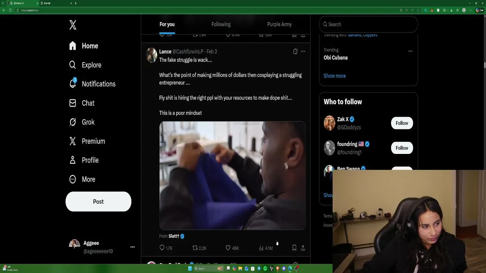Click the Windows taskbar search box
This screenshot has height=273, width=486.
pos(208,268)
